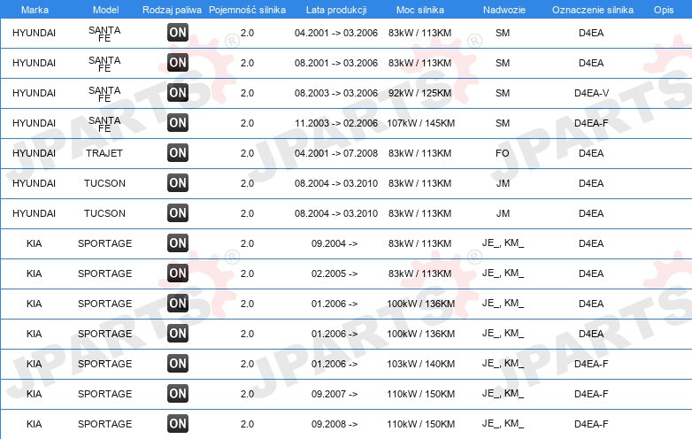Click the Oznaczenie silnika column header
This screenshot has height=439, width=692.
(x=593, y=10)
